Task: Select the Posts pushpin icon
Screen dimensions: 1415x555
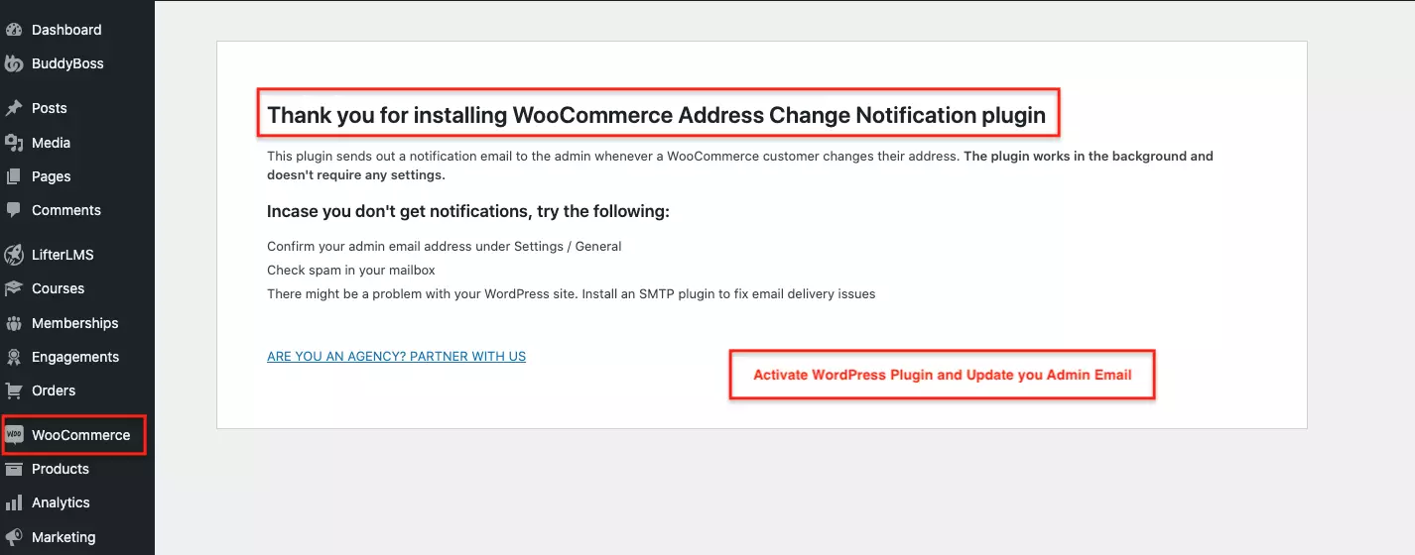Action: 14,108
